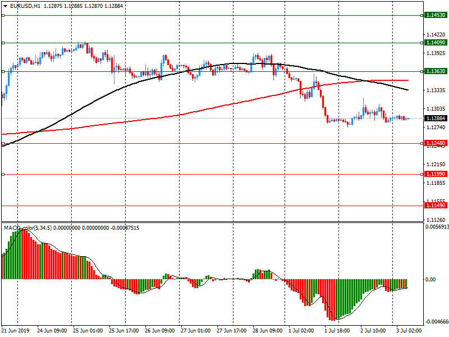This screenshot has height=337, width=449.
Task: Click the 25 Jun 17:00 time label
Action: point(123,331)
